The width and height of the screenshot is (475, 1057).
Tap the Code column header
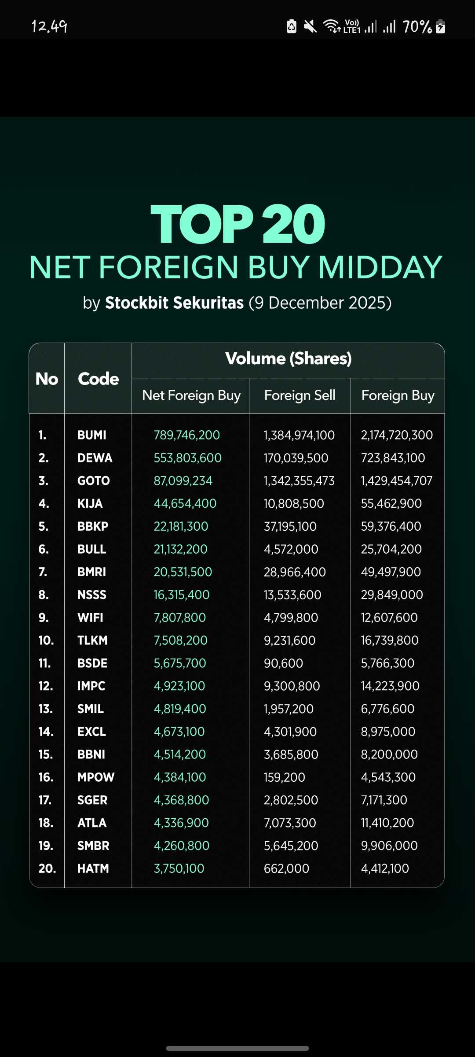click(x=98, y=379)
